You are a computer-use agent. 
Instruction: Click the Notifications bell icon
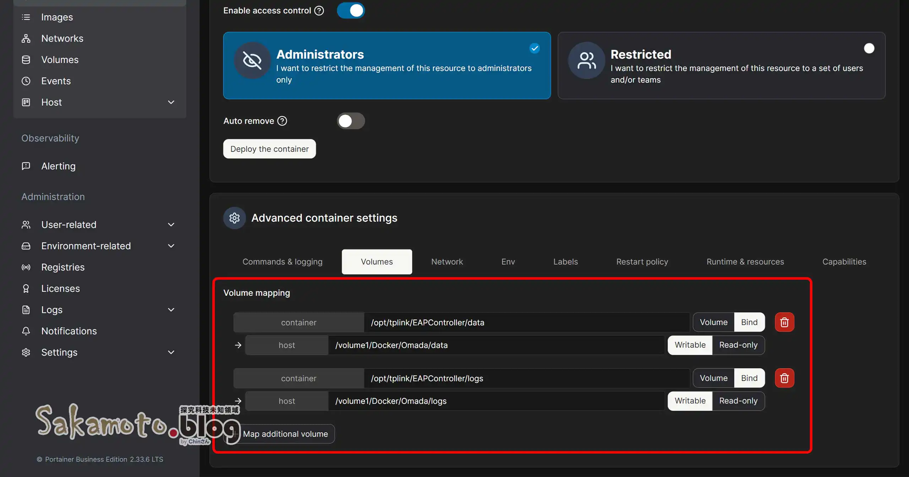click(26, 331)
